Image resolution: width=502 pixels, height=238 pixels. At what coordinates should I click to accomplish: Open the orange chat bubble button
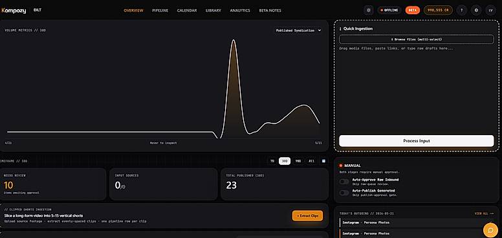[490, 230]
